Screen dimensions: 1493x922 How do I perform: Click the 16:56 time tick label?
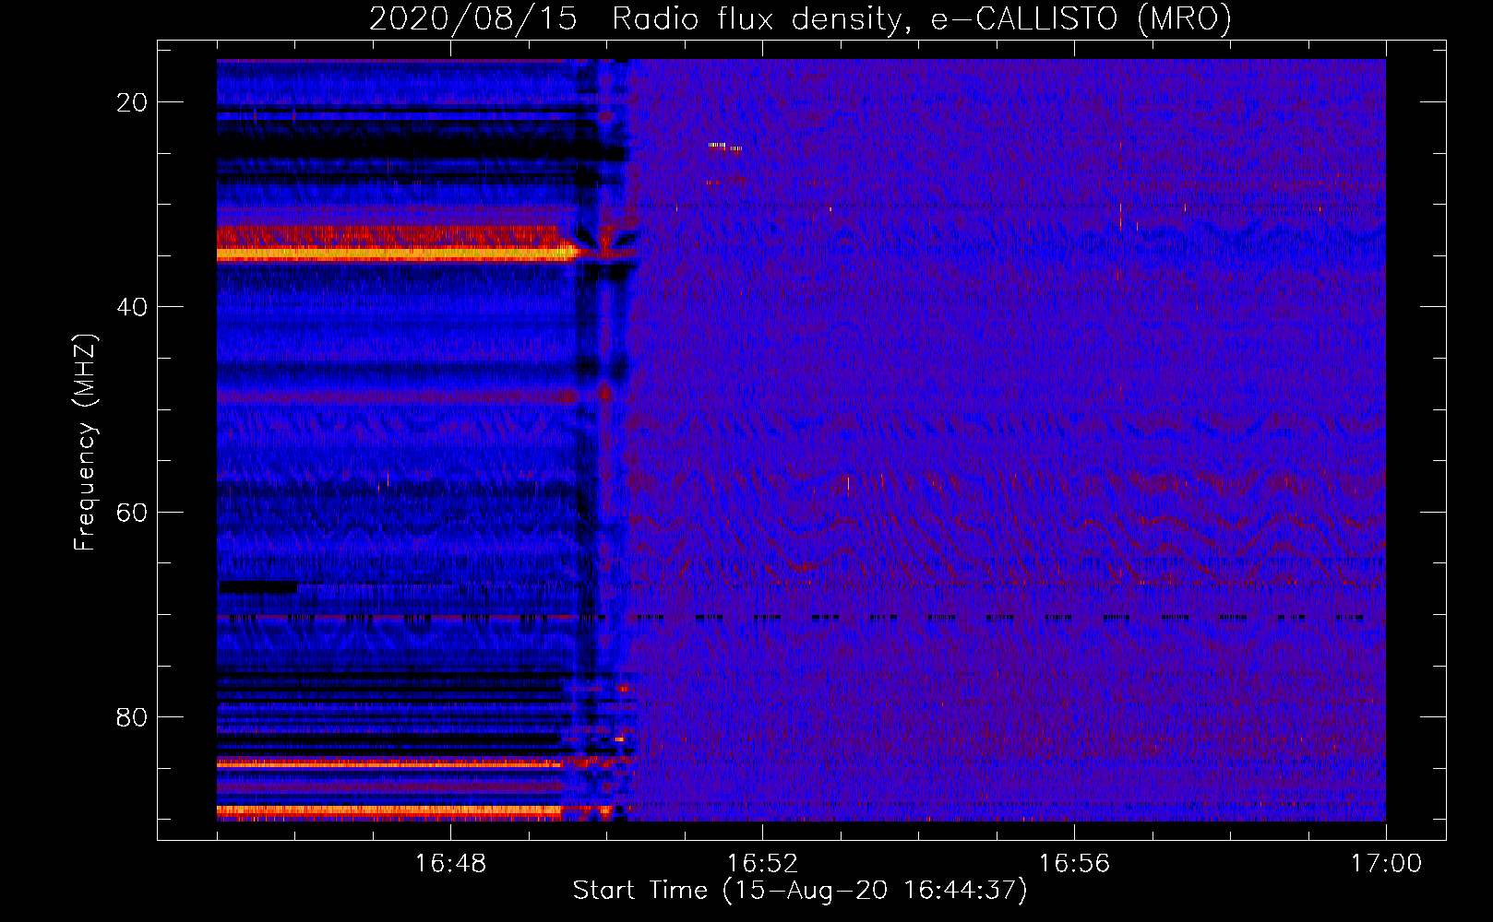1074,864
